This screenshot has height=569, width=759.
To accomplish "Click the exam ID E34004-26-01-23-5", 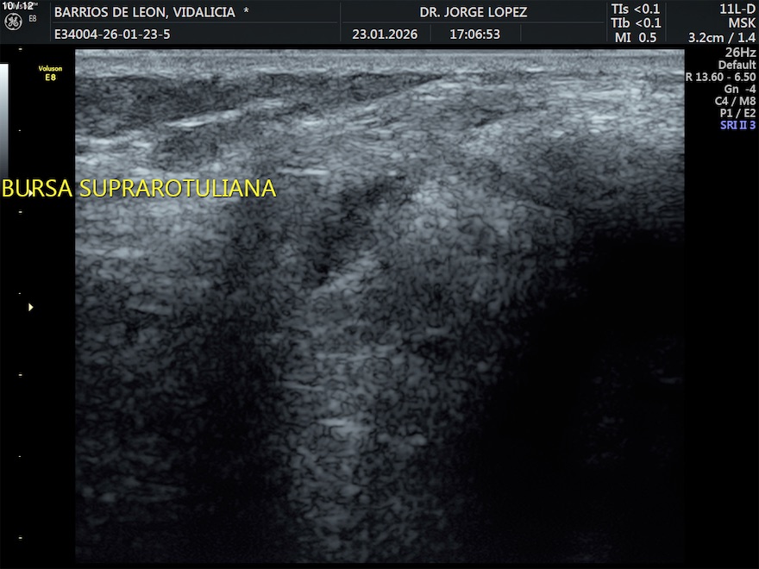I will pos(112,34).
